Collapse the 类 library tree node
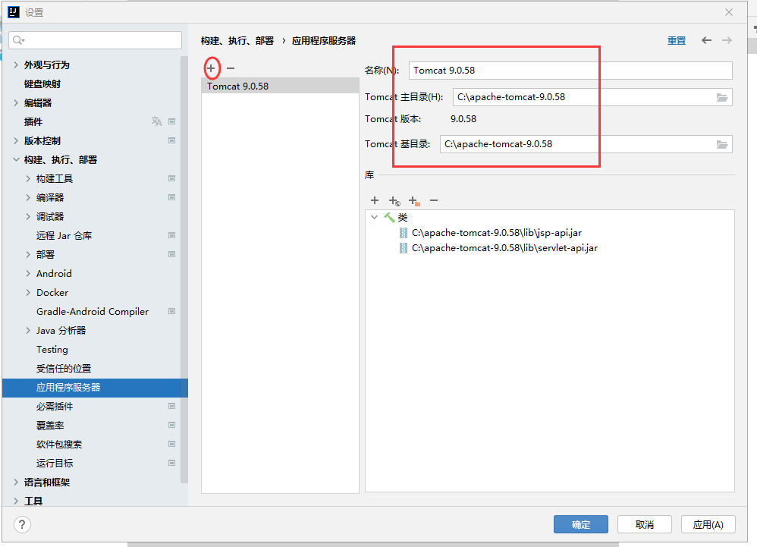Image resolution: width=757 pixels, height=547 pixels. [375, 217]
